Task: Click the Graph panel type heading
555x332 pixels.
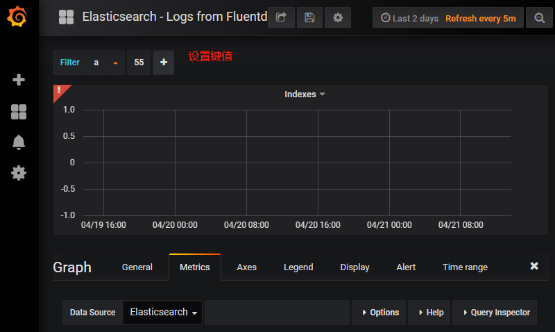Action: 72,267
